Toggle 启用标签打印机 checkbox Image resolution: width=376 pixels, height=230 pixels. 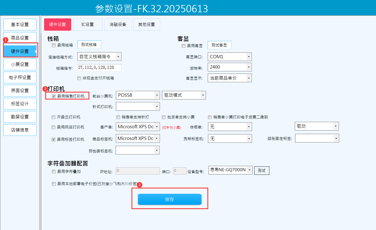(54, 139)
